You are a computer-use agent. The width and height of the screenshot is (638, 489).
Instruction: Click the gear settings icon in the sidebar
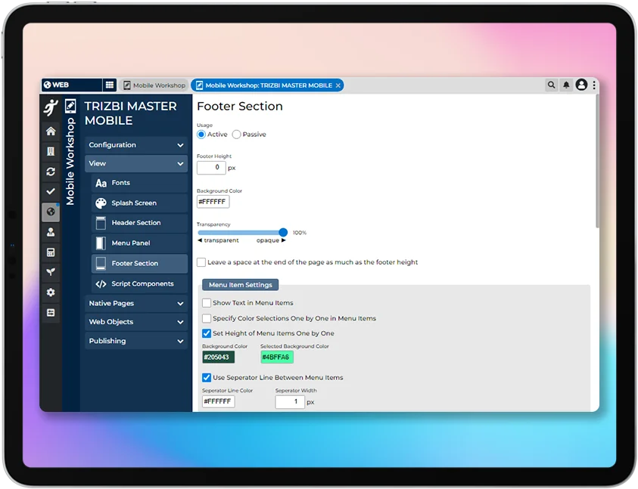click(x=50, y=292)
